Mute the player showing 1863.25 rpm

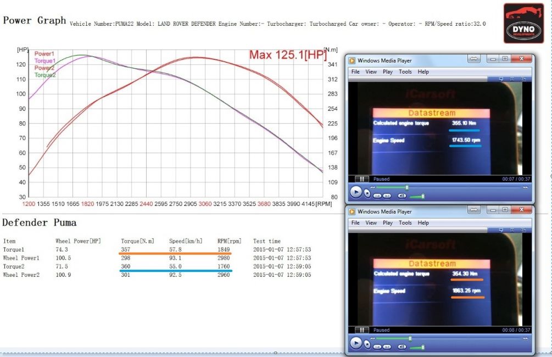(402, 347)
